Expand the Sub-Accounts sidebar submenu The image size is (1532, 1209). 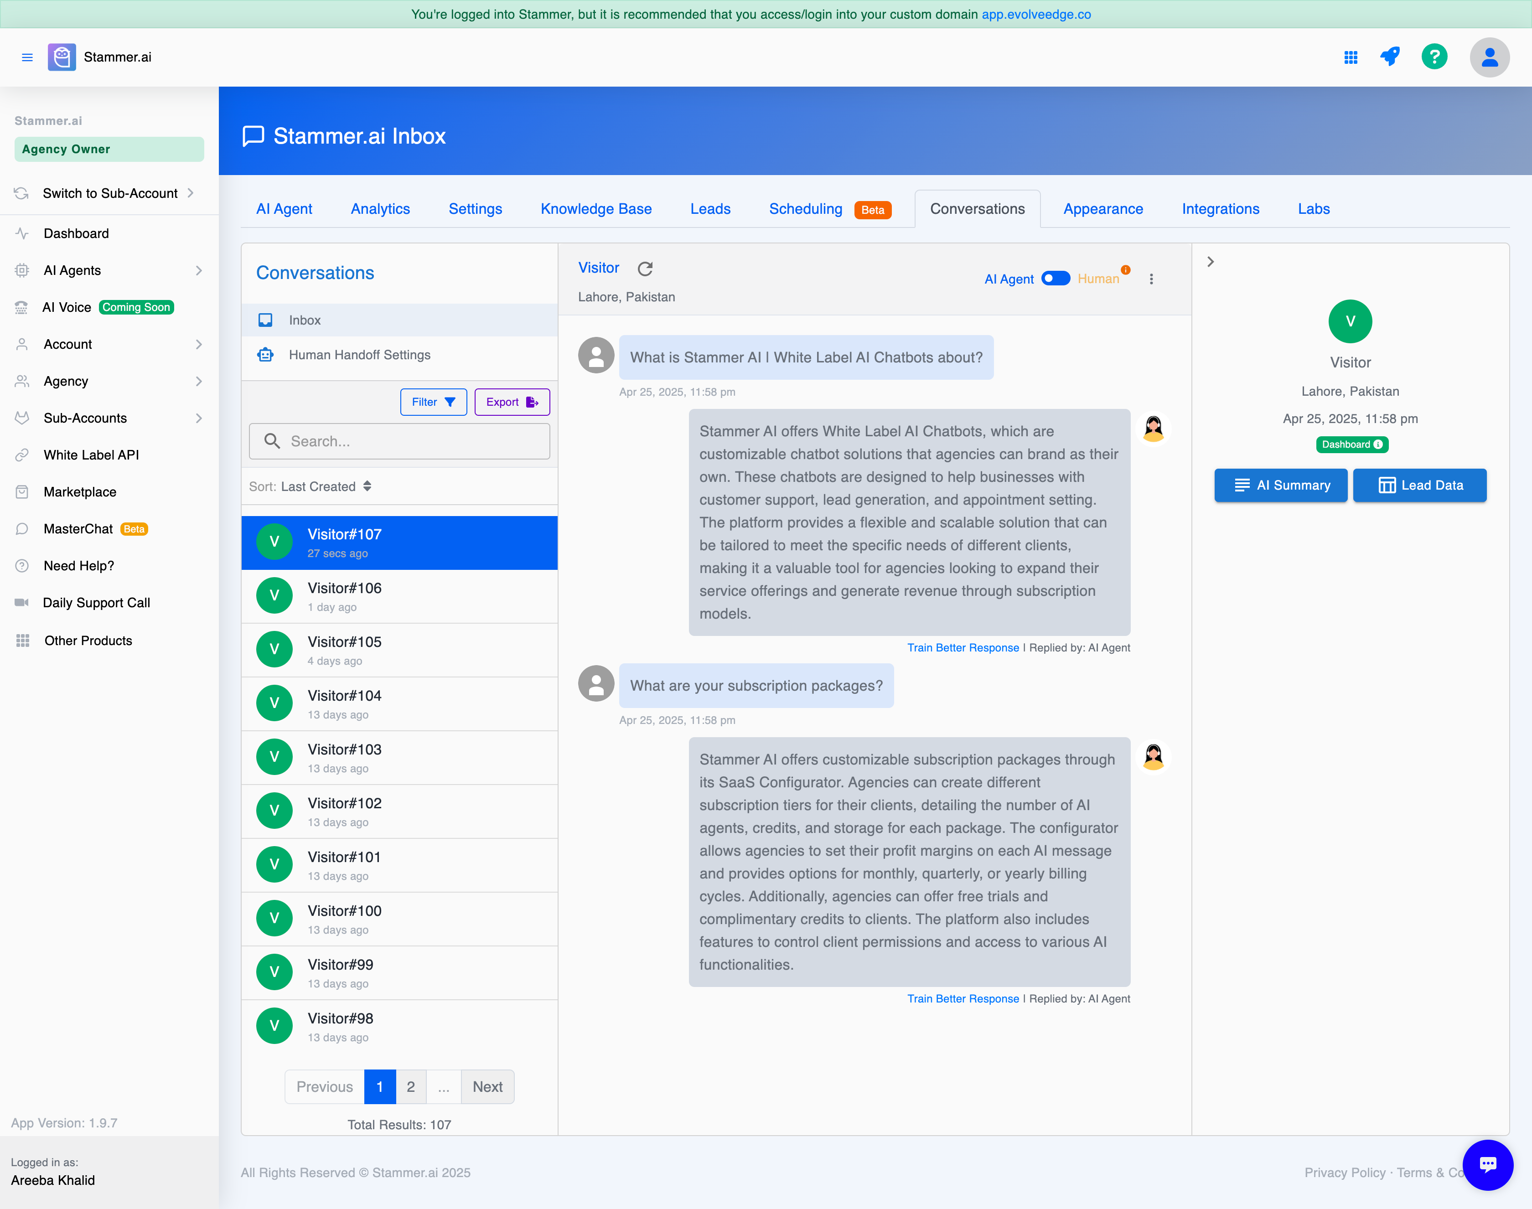[x=198, y=418]
